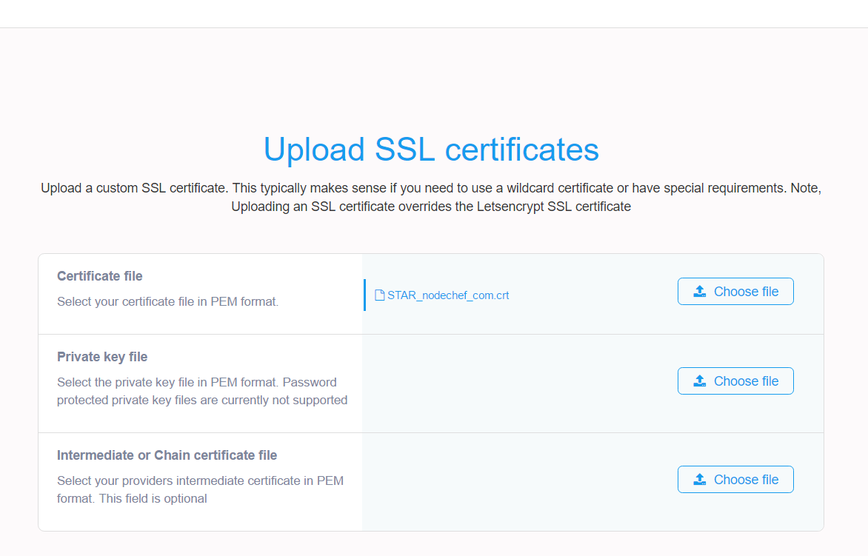Click the Private key file heading
This screenshot has height=556, width=868.
click(102, 357)
